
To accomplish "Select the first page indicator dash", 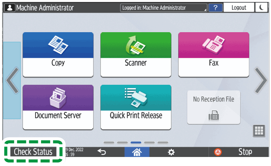I will pyautogui.click(x=109, y=142).
